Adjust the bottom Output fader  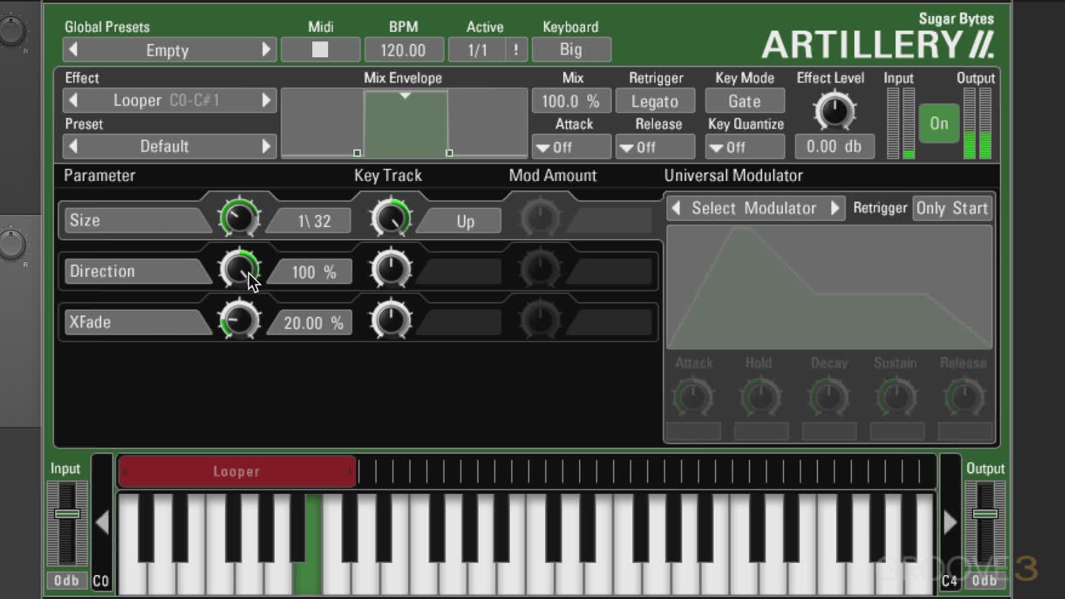pyautogui.click(x=985, y=514)
